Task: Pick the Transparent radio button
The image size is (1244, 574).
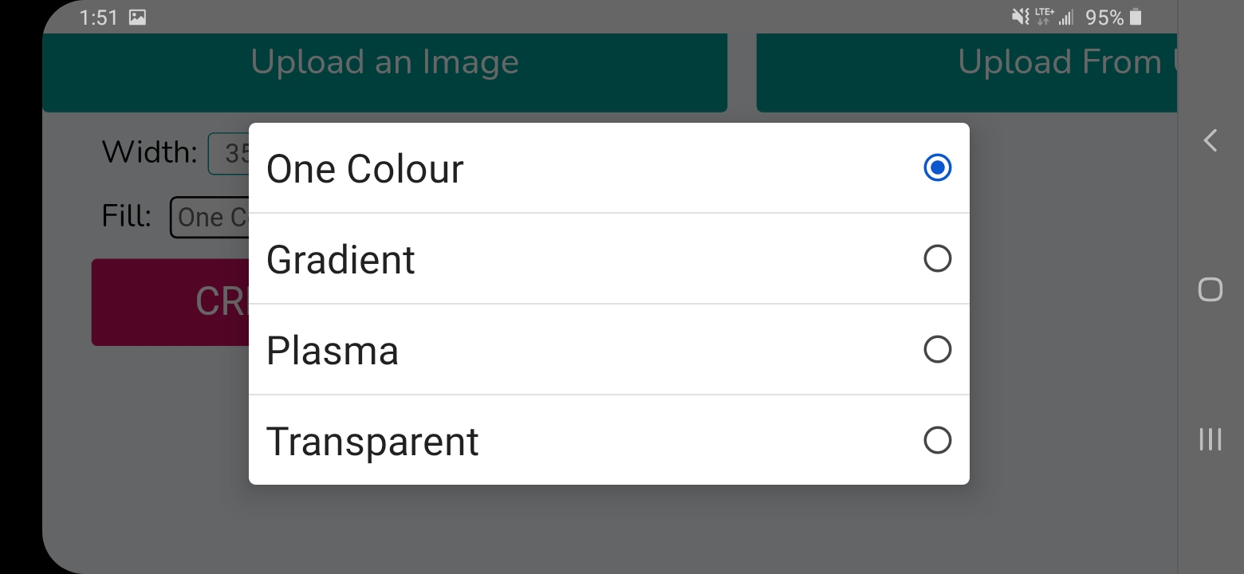Action: (937, 440)
